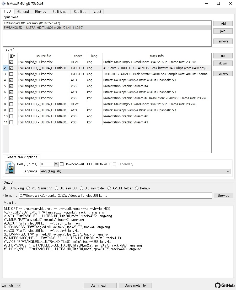Click remove button beside input files
The image size is (236, 290).
[223, 41]
